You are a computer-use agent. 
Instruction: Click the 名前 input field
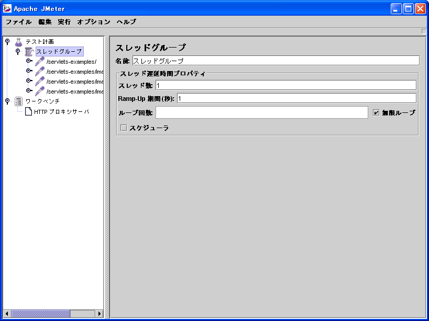click(276, 61)
